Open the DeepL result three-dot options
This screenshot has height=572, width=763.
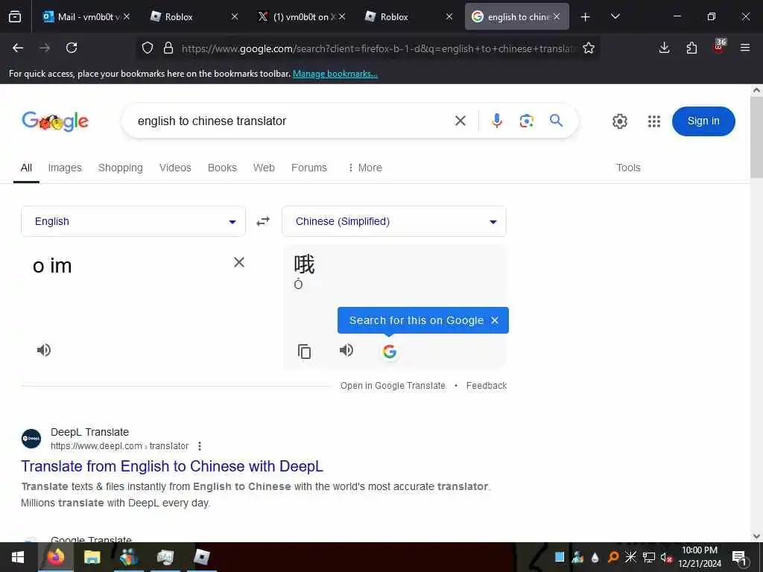coord(200,446)
